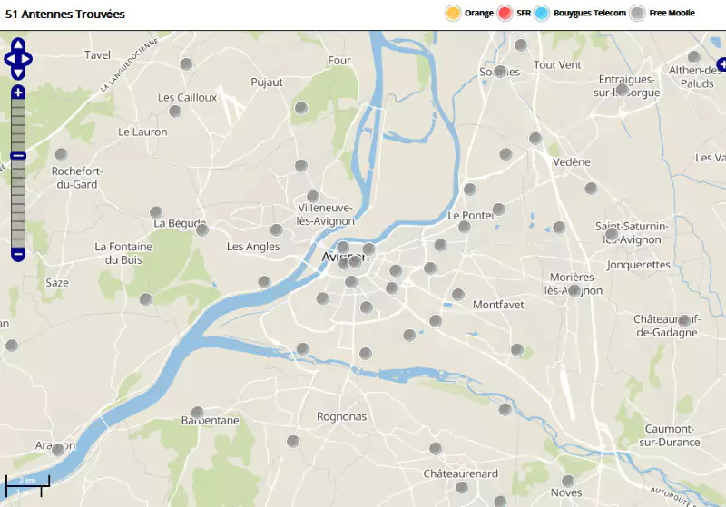Pan the map up with the top arrow
The image size is (726, 507).
[x=18, y=45]
